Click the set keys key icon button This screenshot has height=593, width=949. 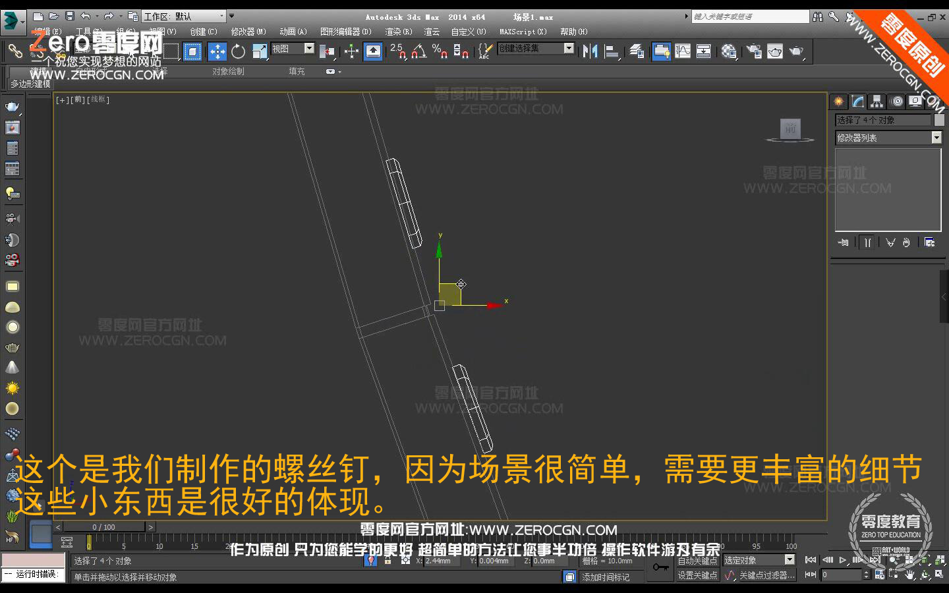tap(660, 567)
